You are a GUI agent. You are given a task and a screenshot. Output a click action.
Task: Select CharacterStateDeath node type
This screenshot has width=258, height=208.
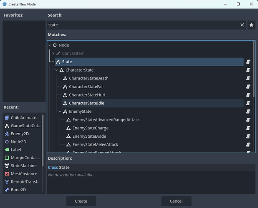[89, 78]
